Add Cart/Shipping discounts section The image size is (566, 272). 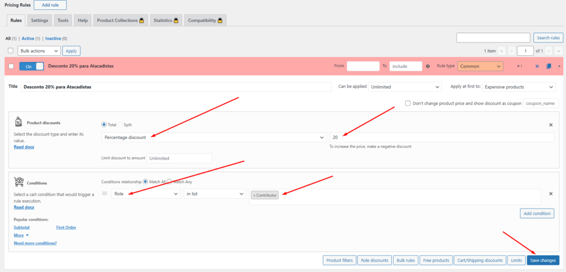click(x=480, y=260)
